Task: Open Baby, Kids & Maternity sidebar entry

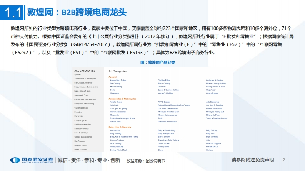Action: click(x=83, y=83)
